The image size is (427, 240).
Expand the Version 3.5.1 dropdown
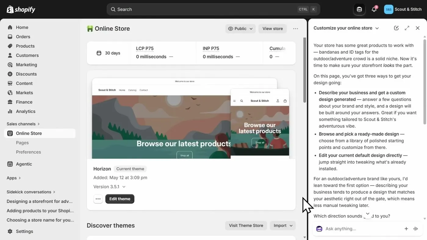tap(110, 187)
